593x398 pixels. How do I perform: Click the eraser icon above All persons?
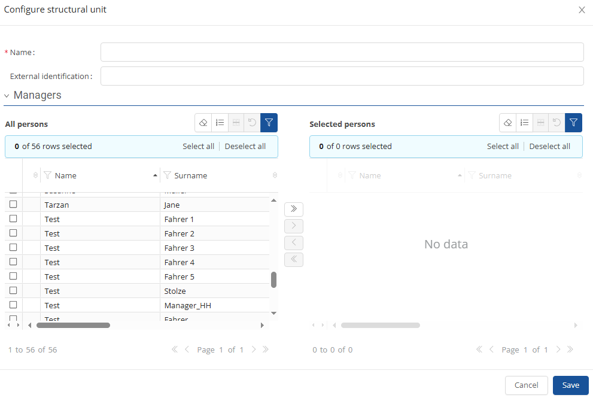click(203, 123)
